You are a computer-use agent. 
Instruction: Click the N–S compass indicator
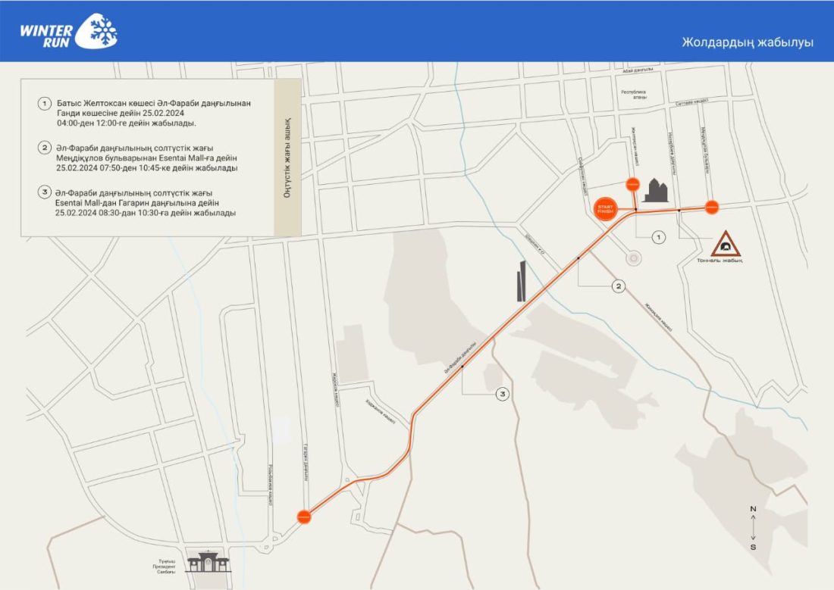pyautogui.click(x=752, y=527)
